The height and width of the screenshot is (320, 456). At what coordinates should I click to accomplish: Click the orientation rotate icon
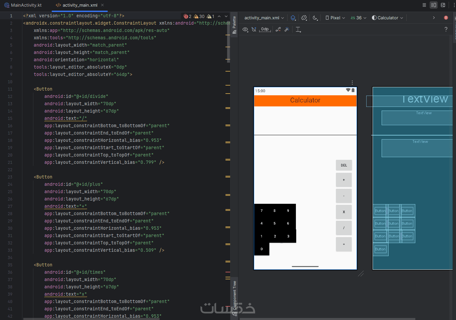pyautogui.click(x=304, y=18)
